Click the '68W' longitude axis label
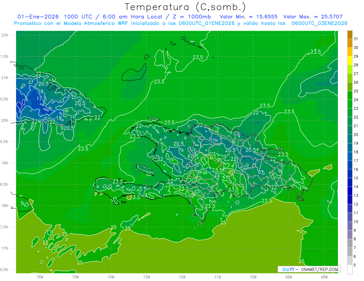The image size is (364, 281). [x=324, y=277]
